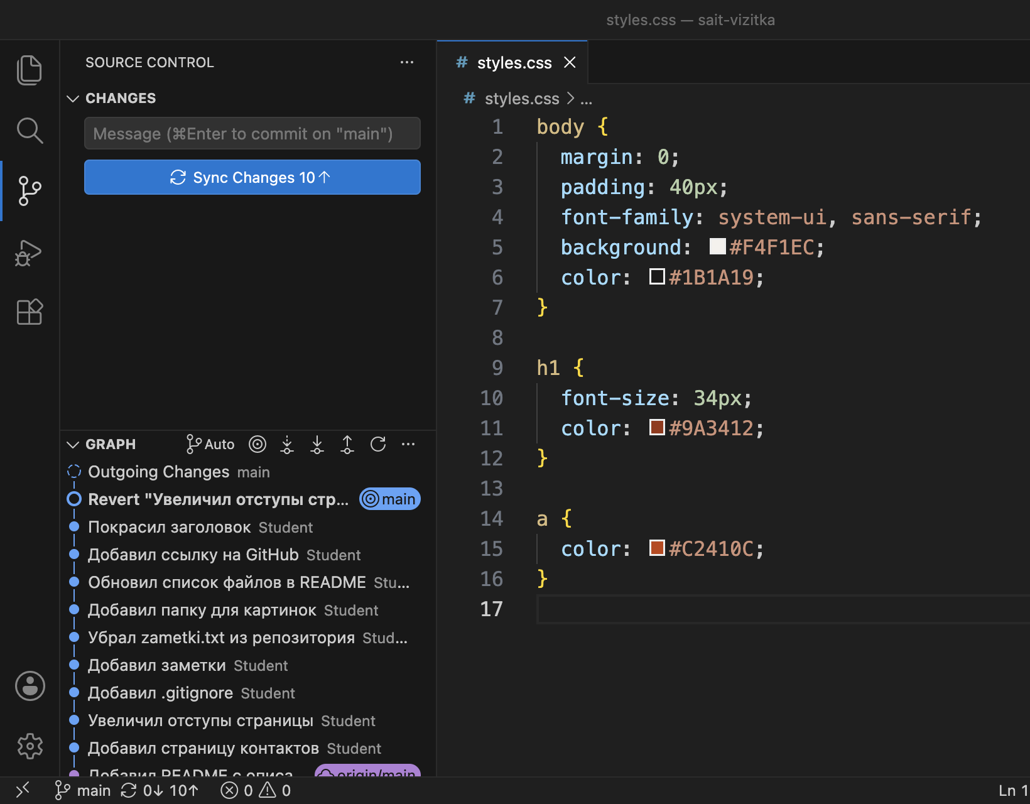
Task: Open the Auto branch filter in Graph
Action: point(210,444)
